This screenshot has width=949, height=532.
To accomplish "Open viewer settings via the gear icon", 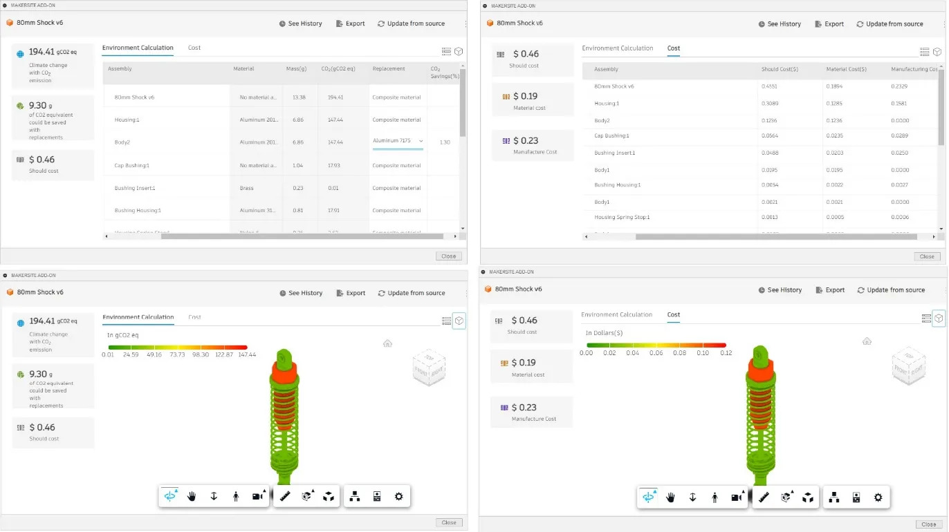I will click(398, 495).
